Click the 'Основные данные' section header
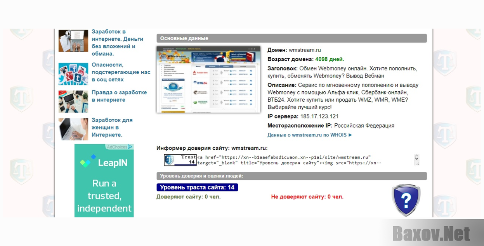The height and width of the screenshot is (246, 484). coord(291,38)
